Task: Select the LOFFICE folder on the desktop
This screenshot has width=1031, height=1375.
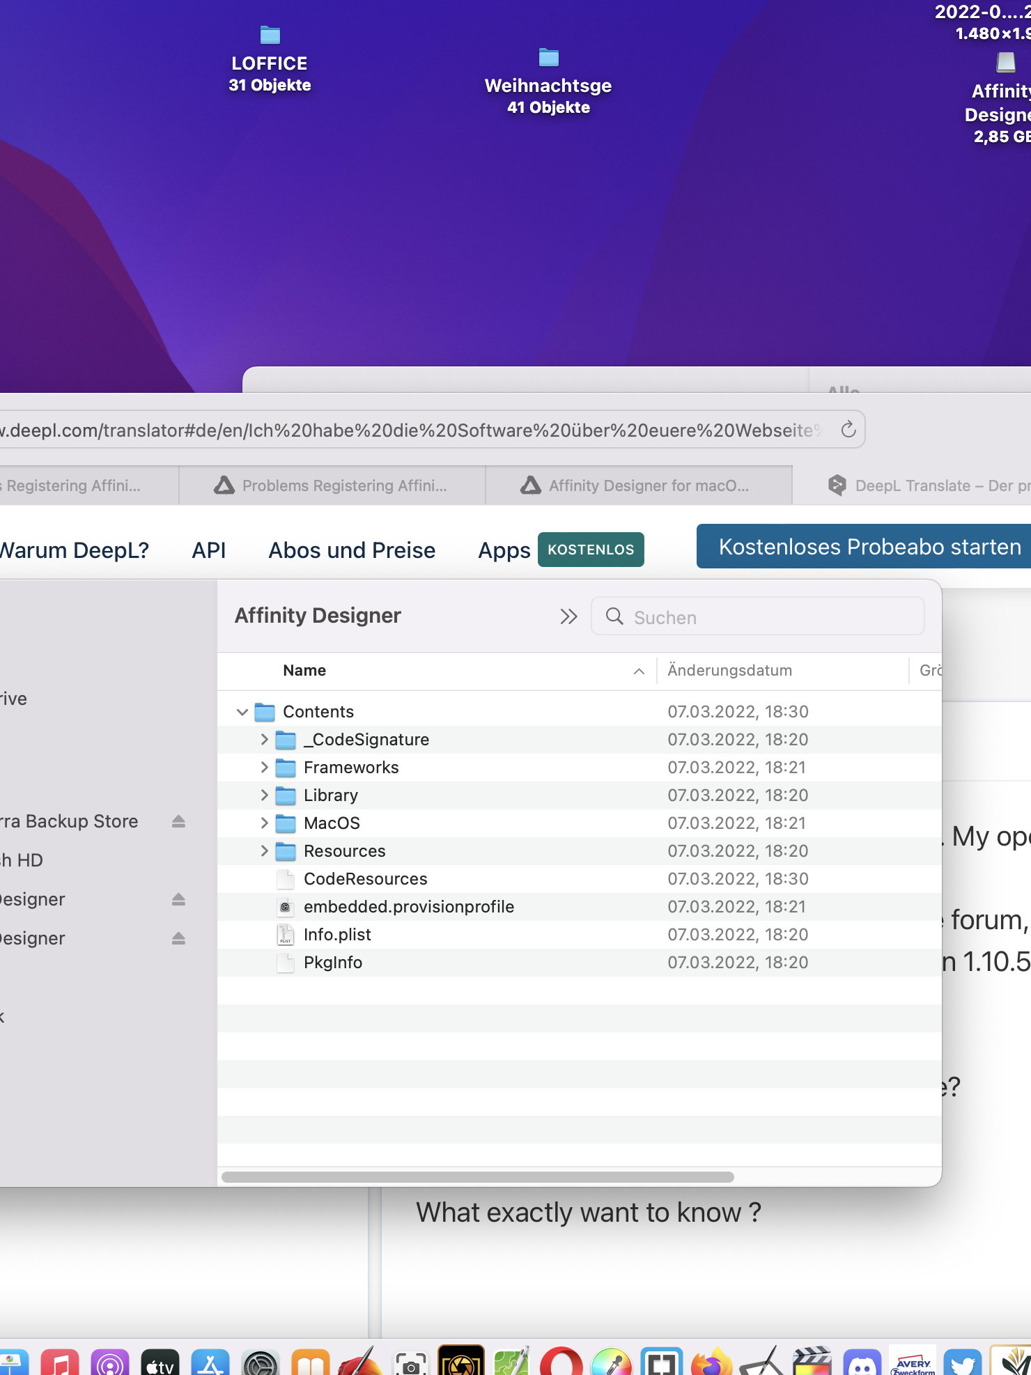Action: pyautogui.click(x=270, y=59)
